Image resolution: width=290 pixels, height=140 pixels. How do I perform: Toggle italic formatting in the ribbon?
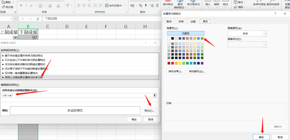tap(26, 6)
